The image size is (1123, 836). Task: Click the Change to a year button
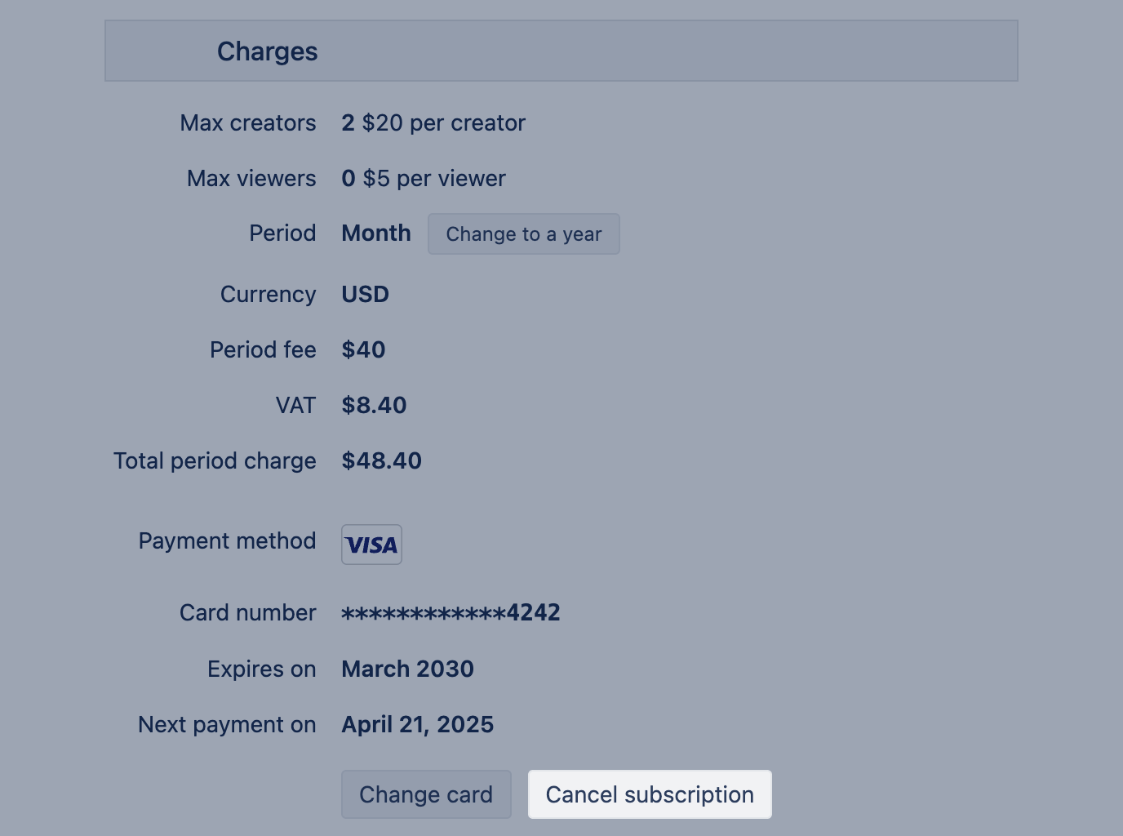pos(523,234)
